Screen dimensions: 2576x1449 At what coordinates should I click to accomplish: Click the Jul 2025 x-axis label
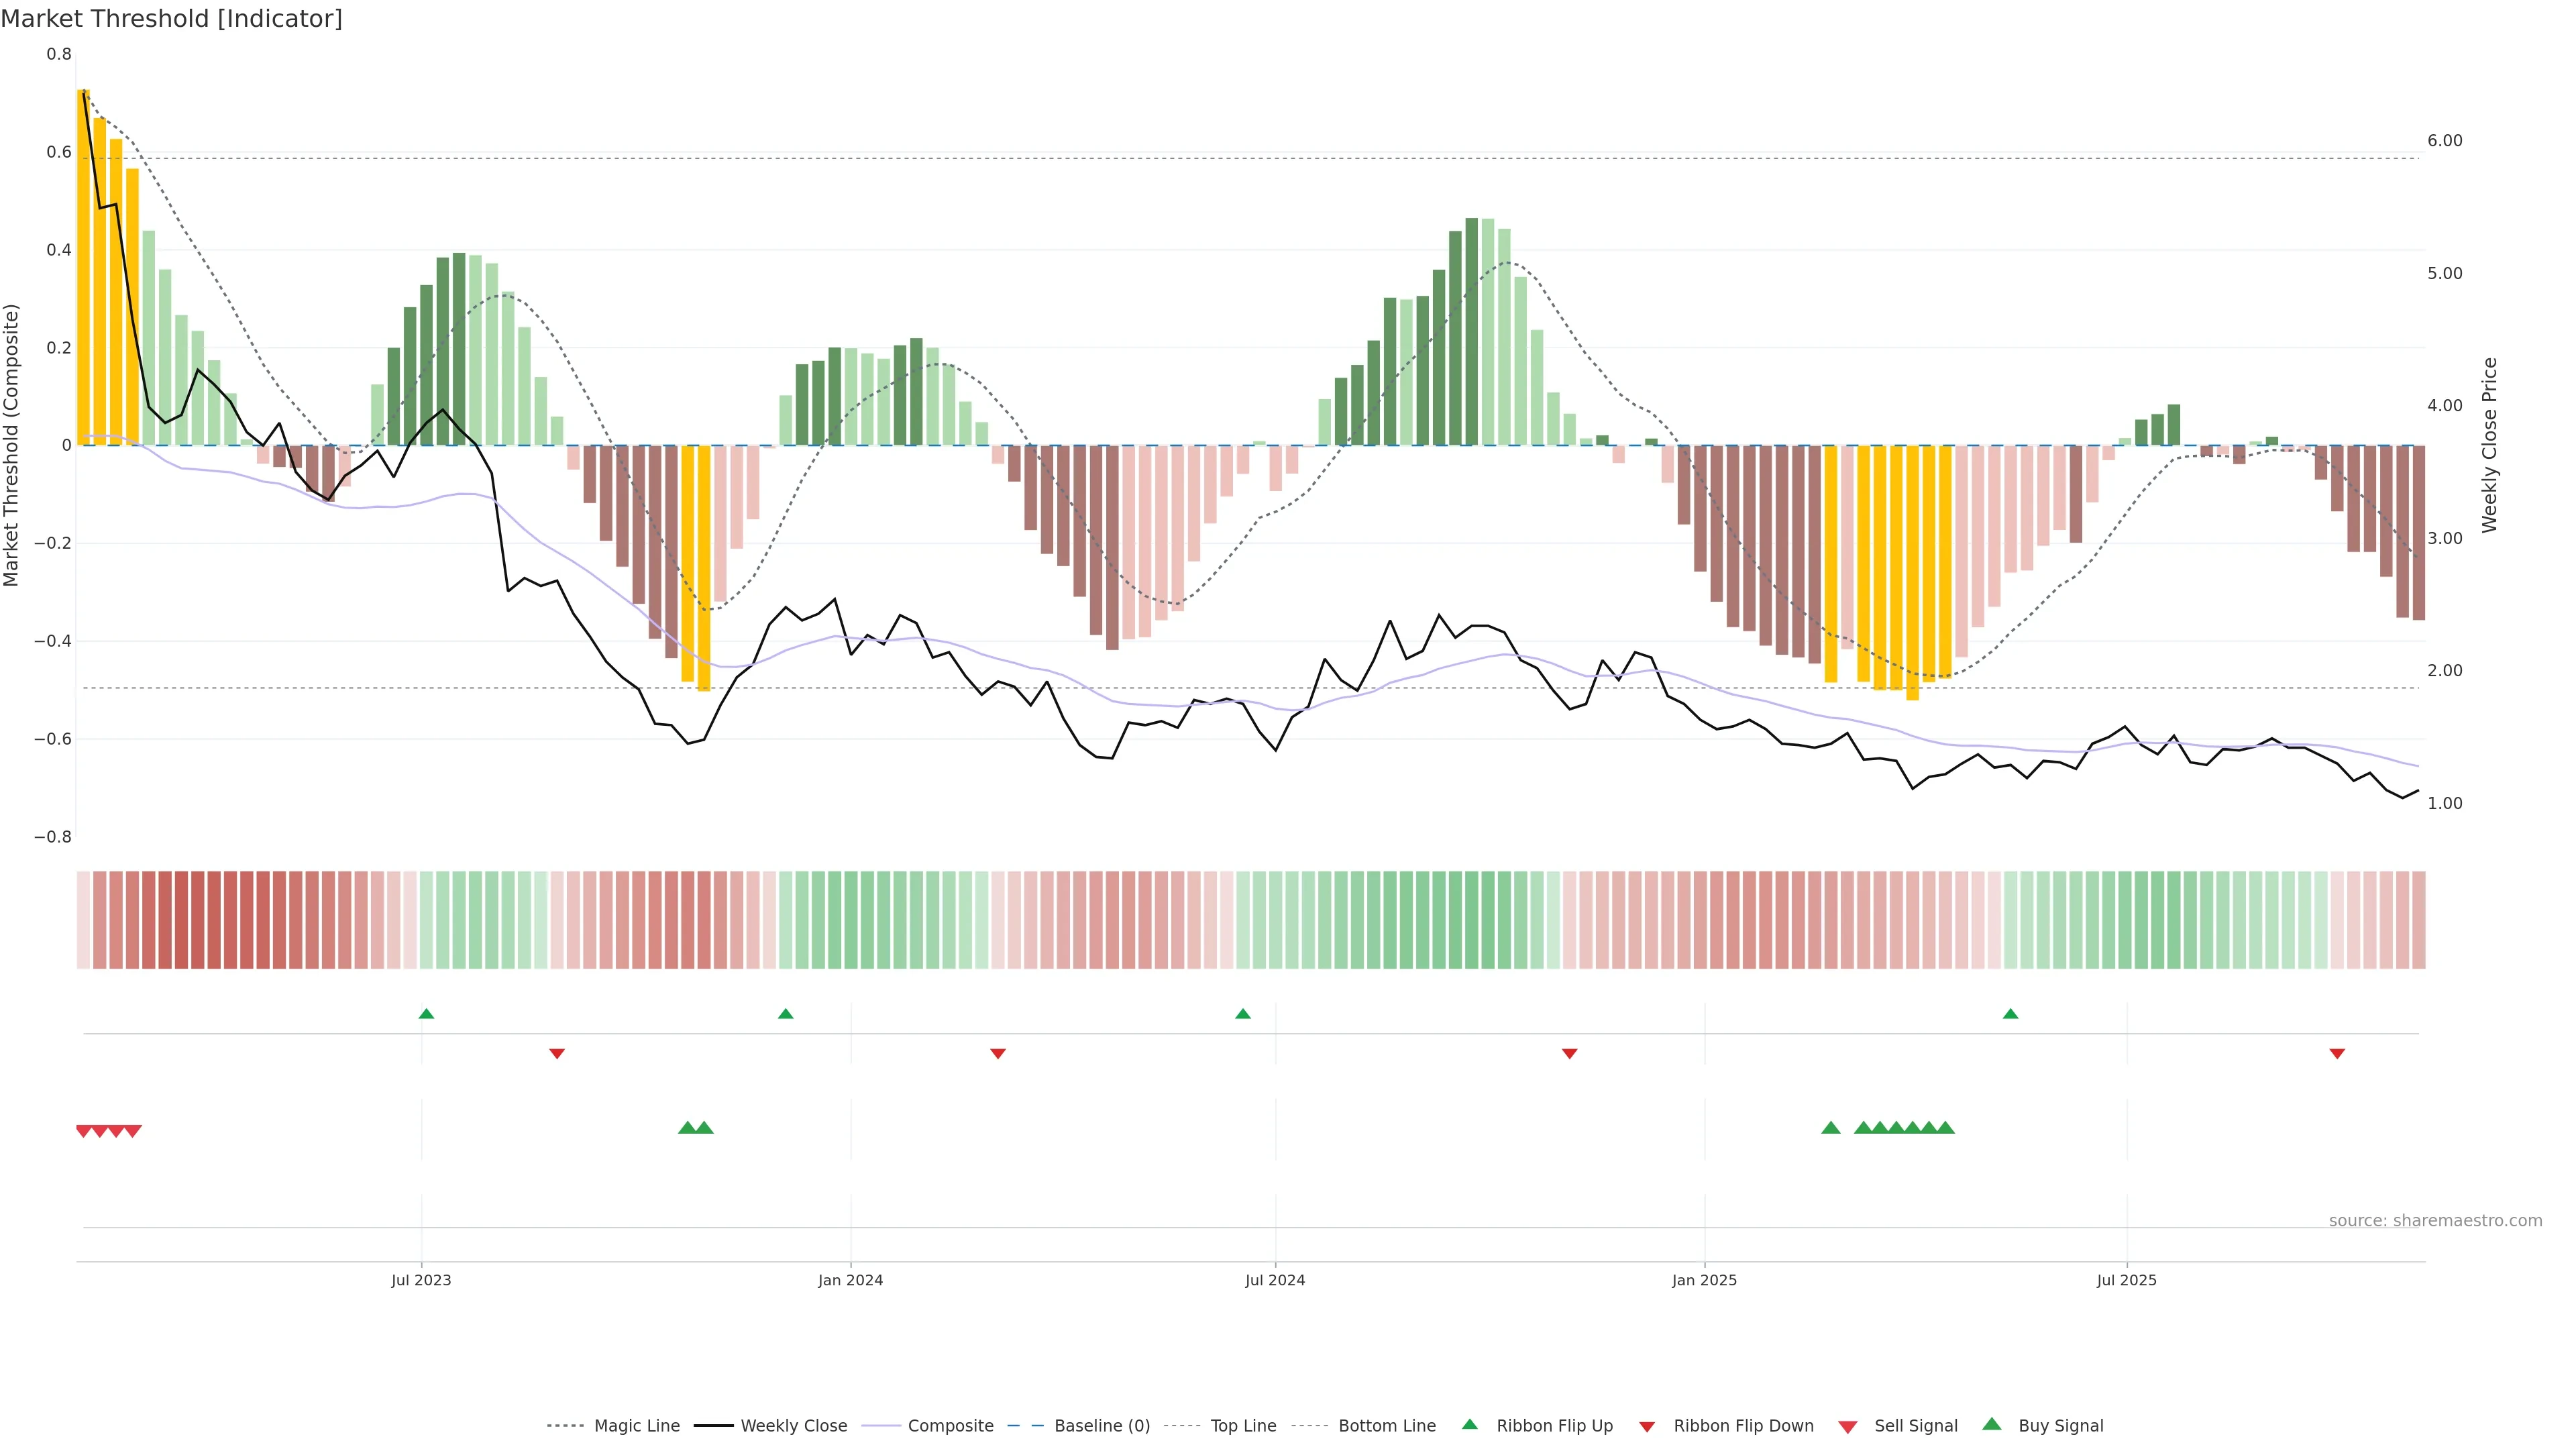click(2126, 1280)
